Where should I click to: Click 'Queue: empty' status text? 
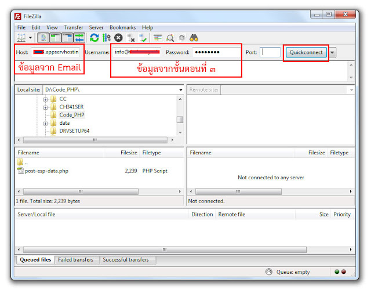point(293,272)
